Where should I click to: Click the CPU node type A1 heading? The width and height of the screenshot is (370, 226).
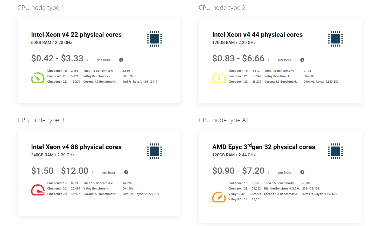(x=224, y=120)
